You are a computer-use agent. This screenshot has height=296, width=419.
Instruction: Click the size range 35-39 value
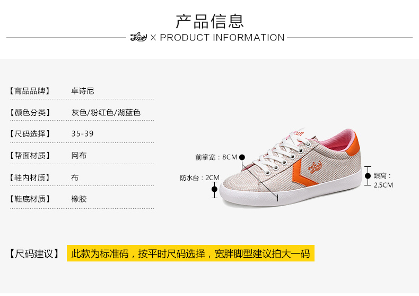82,133
